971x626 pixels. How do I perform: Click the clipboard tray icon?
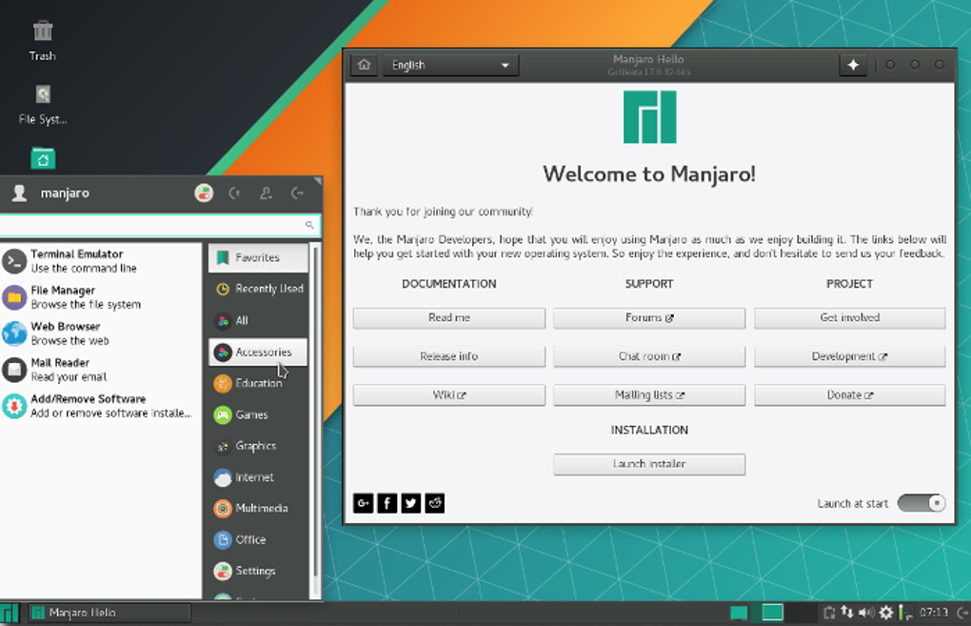[829, 613]
